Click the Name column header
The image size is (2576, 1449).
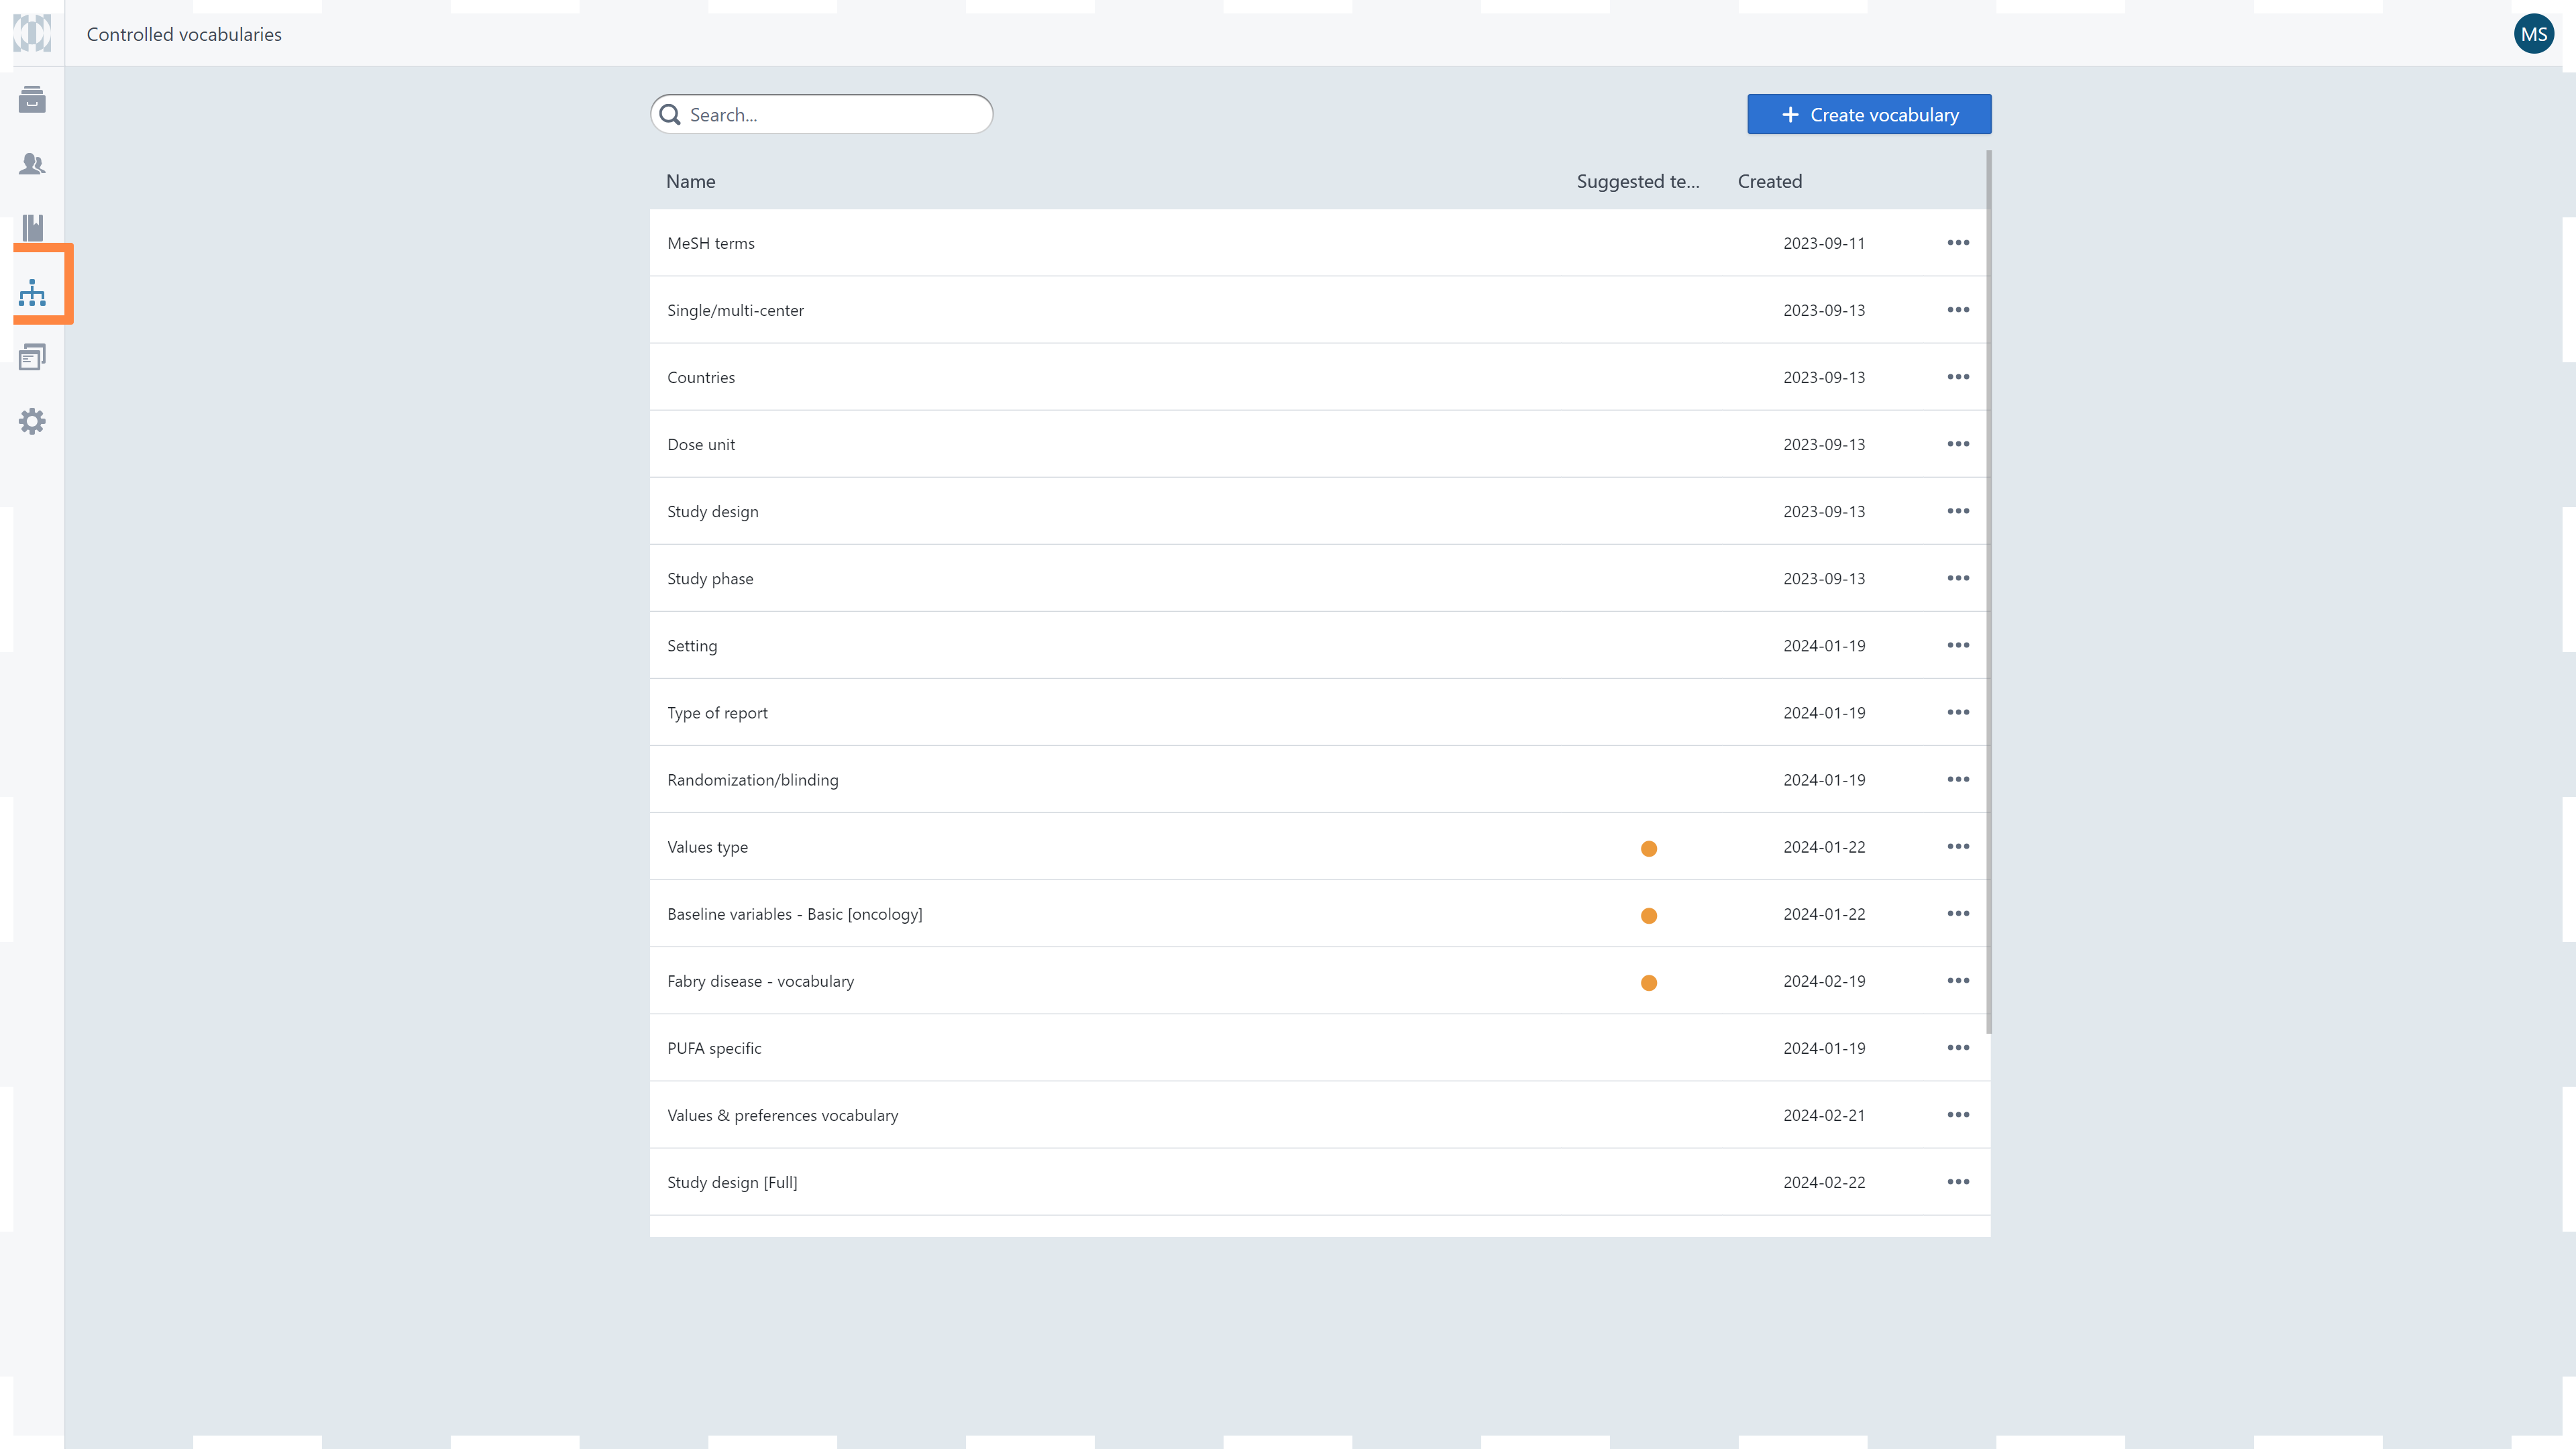[x=690, y=181]
